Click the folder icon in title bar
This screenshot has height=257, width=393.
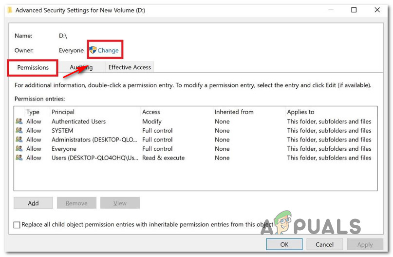click(x=10, y=10)
